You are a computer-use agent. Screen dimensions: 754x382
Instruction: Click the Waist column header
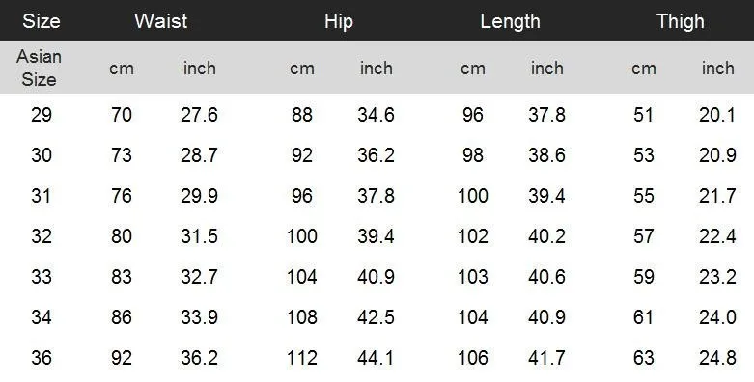pos(160,21)
